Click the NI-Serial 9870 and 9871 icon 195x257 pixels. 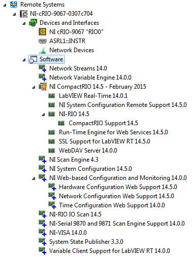click(x=43, y=224)
